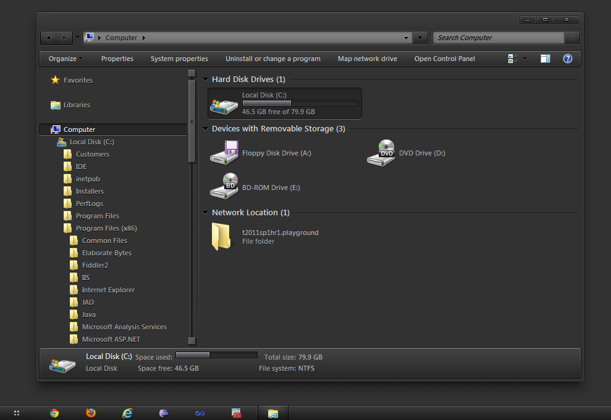Open the address bar history dropdown
Viewport: 611px width, 420px height.
point(405,38)
